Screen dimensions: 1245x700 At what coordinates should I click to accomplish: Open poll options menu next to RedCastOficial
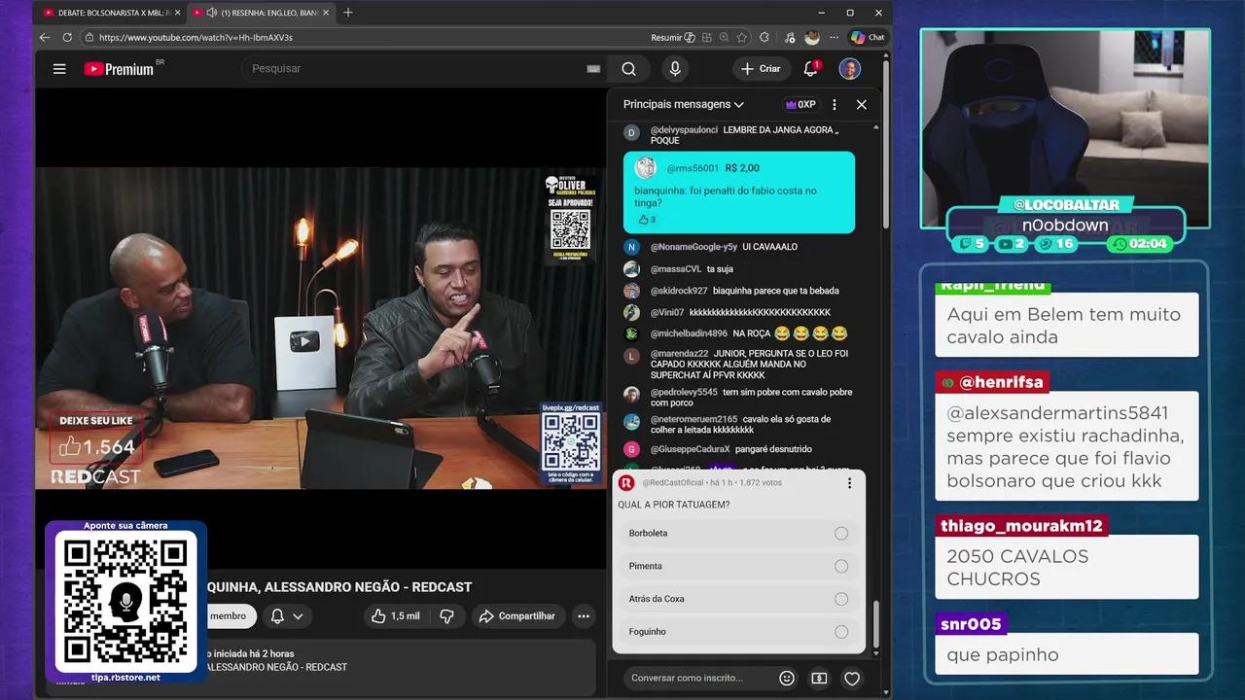(849, 483)
